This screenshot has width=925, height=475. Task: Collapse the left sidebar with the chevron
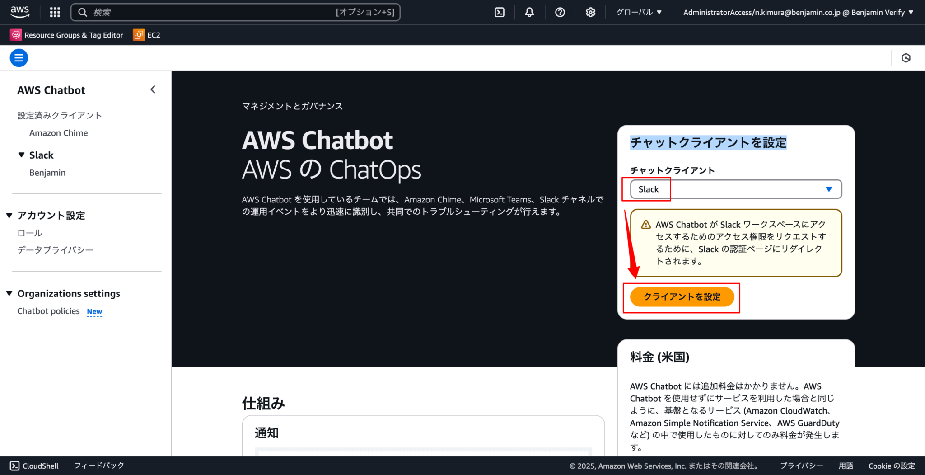pyautogui.click(x=153, y=89)
